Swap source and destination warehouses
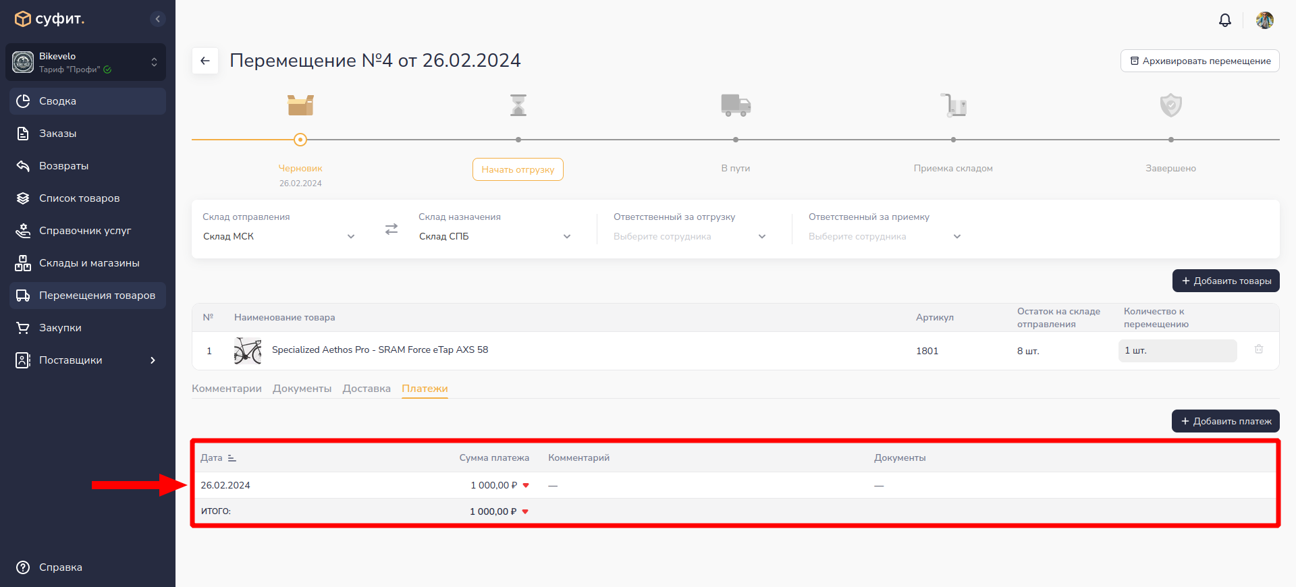The width and height of the screenshot is (1296, 587). [391, 229]
